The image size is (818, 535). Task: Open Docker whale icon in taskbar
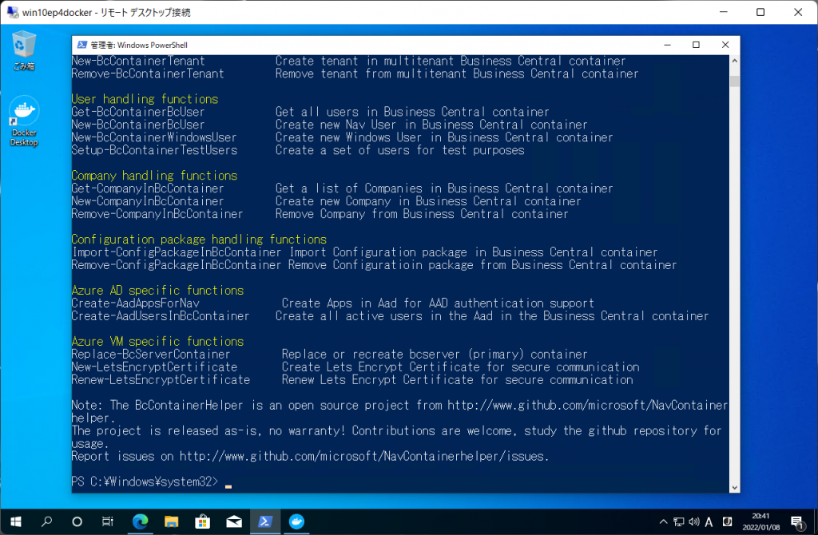296,521
